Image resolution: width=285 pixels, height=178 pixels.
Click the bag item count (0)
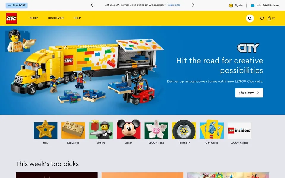click(x=273, y=18)
